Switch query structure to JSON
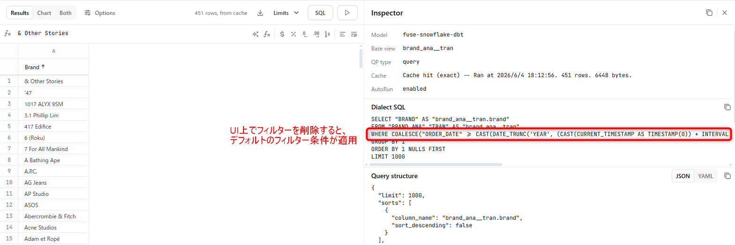Image resolution: width=735 pixels, height=245 pixels. pos(683,176)
